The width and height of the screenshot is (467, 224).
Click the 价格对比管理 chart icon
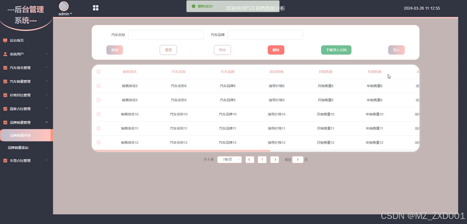pyautogui.click(x=5, y=95)
